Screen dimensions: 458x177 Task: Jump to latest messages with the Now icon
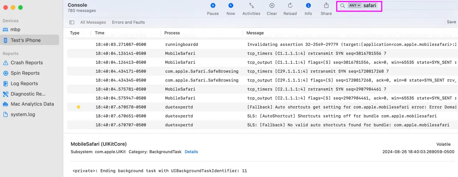[x=231, y=5]
